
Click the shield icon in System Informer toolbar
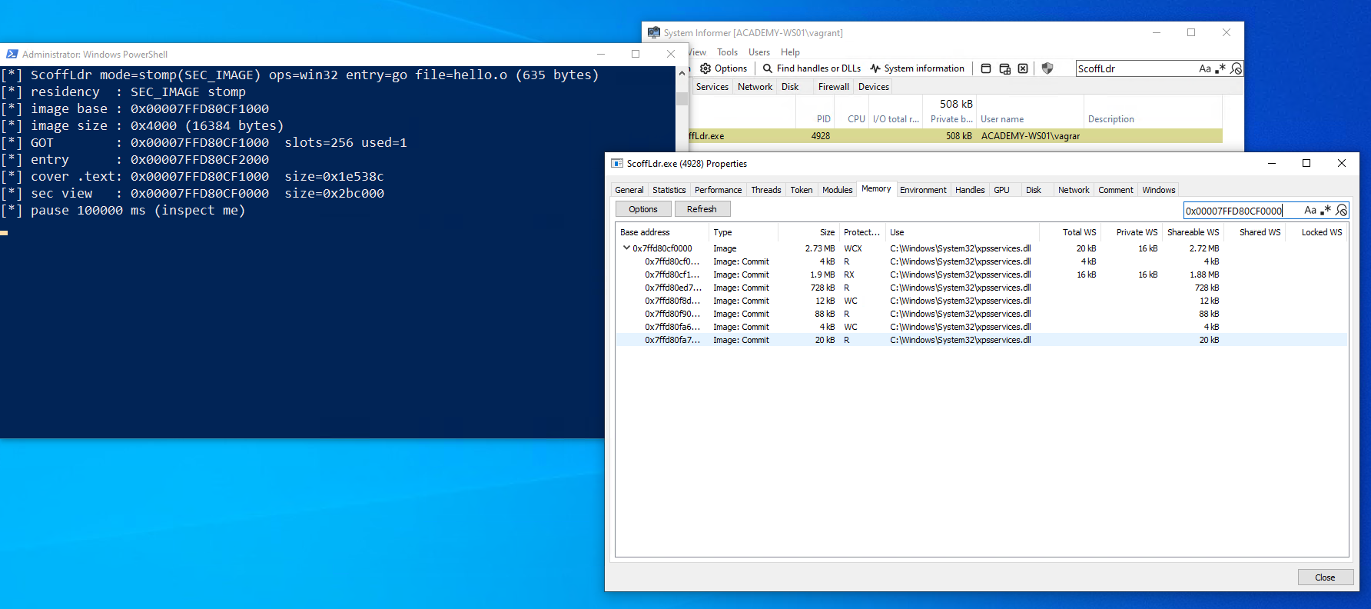pos(1047,68)
